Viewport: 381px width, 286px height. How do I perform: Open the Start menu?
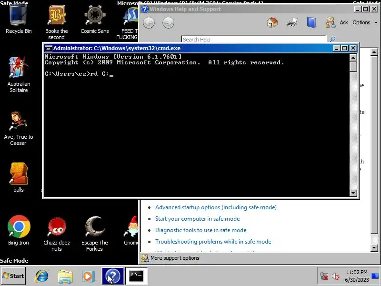coord(13,276)
